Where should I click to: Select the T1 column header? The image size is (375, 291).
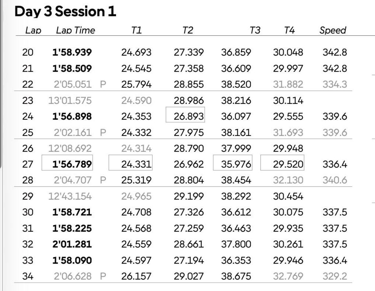pyautogui.click(x=136, y=30)
